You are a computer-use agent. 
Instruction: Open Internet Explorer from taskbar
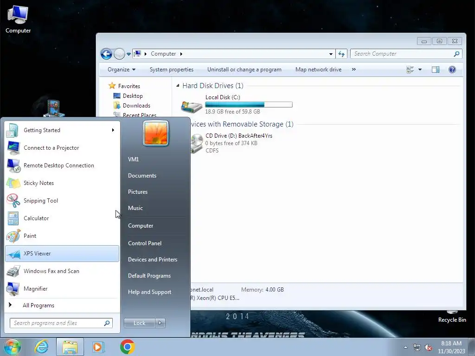(41, 347)
